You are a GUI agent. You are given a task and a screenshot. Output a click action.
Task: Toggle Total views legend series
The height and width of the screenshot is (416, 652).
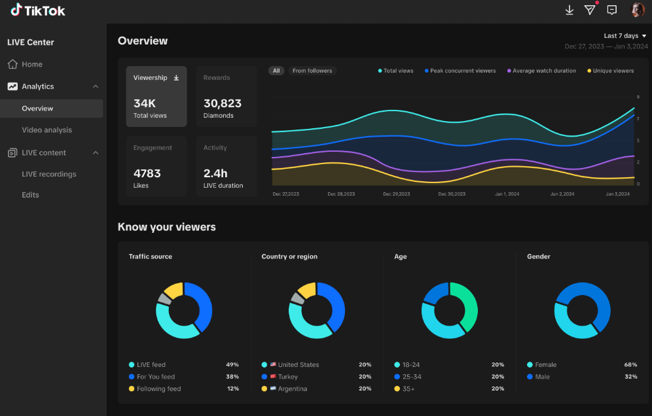[x=395, y=71]
